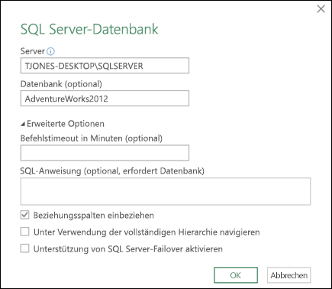Click the info icon next to Server
Viewport: 332px width, 289px height.
point(50,51)
